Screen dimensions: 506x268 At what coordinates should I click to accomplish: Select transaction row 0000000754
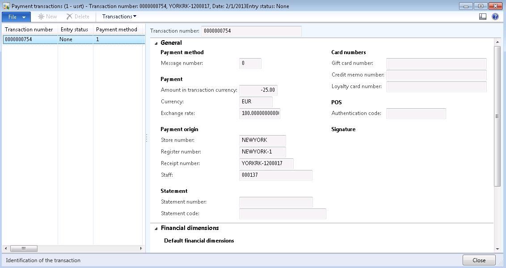(x=74, y=39)
